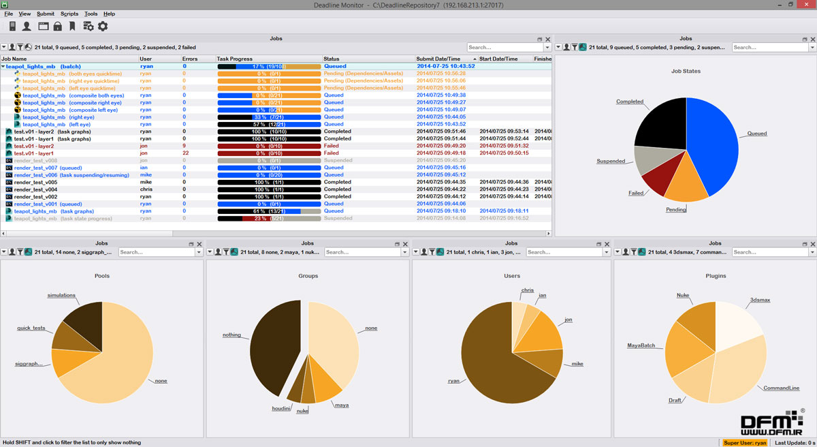Screen dimensions: 817x447
Task: Click the user icon in the main toolbar
Action: coord(27,27)
